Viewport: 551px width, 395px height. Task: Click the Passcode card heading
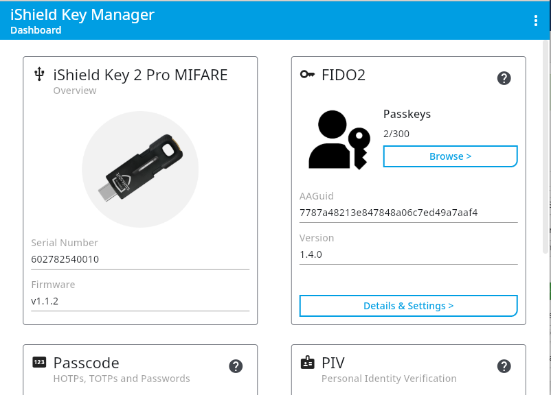(x=86, y=363)
